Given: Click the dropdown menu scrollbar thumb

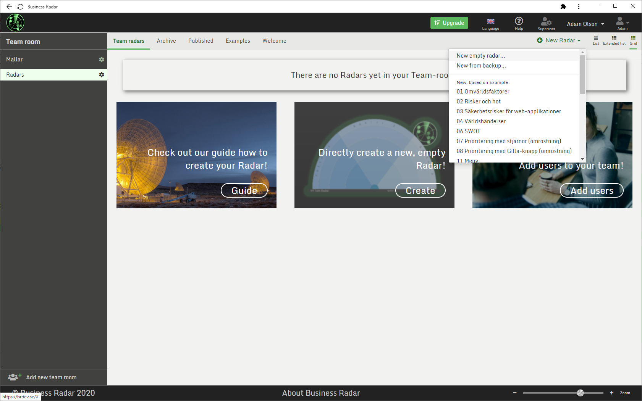Looking at the screenshot, I should click(x=582, y=74).
